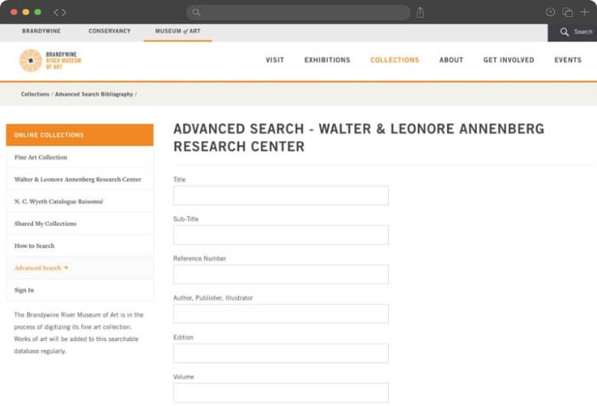Open the Collections menu
Screen dimensions: 597x406
[x=394, y=60]
